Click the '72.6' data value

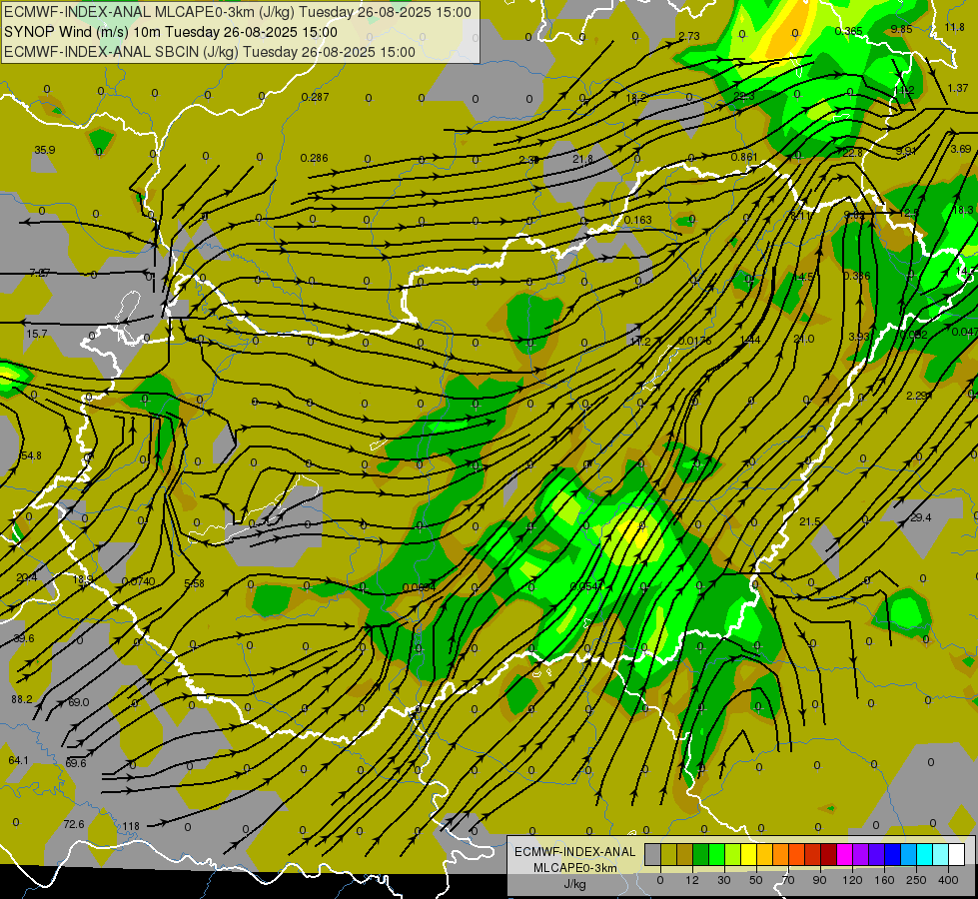tap(74, 824)
